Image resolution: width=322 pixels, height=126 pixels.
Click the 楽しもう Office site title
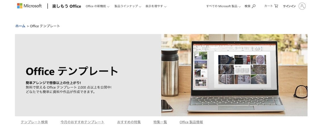click(66, 6)
